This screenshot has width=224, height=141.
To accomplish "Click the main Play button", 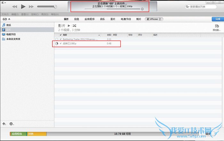I will coord(23,7).
